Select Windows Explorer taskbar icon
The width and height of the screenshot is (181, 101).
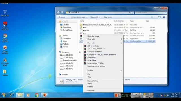[20, 95]
